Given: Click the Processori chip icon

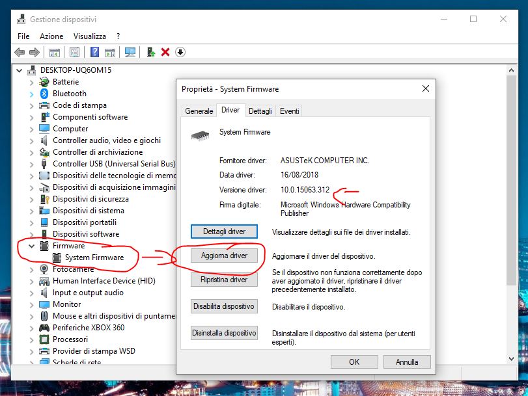Looking at the screenshot, I should 44,339.
